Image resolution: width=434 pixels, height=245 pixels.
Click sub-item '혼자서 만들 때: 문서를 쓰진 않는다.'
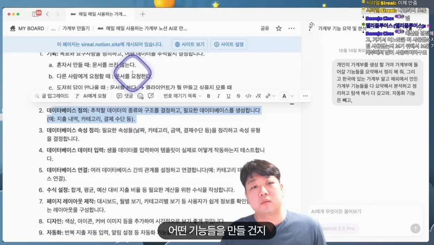[x=96, y=65]
